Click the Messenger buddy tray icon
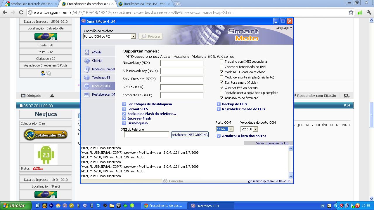This screenshot has height=210, width=374. click(x=352, y=206)
